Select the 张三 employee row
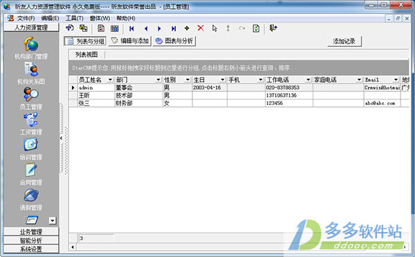The width and height of the screenshot is (415, 257). 239,103
